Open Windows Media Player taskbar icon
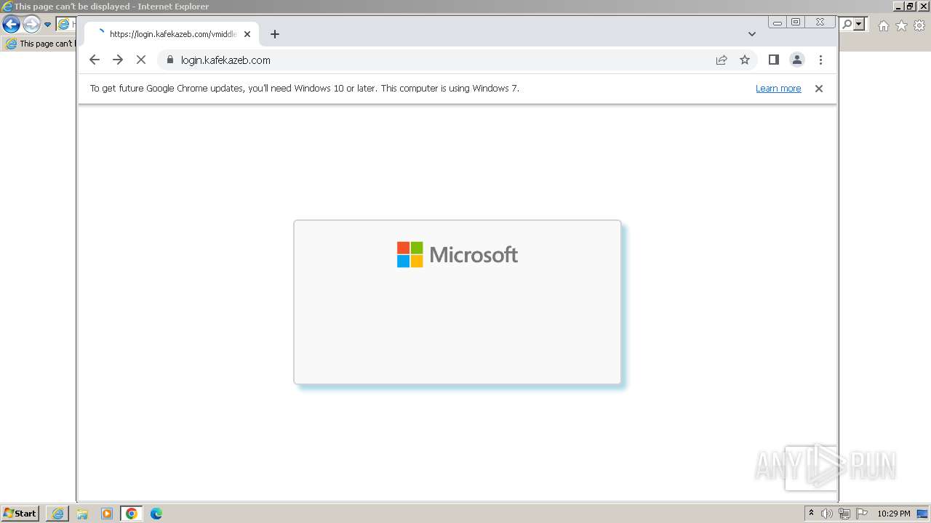The image size is (931, 523). pos(107,514)
